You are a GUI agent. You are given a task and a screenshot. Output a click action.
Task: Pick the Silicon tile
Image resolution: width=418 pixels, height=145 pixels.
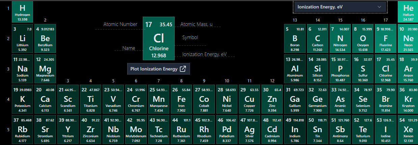pyautogui.click(x=317, y=69)
